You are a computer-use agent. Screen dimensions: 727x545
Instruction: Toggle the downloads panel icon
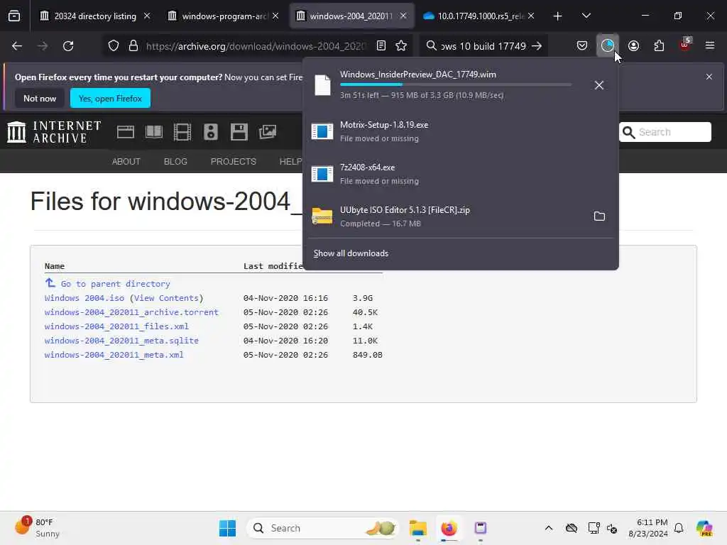tap(608, 46)
